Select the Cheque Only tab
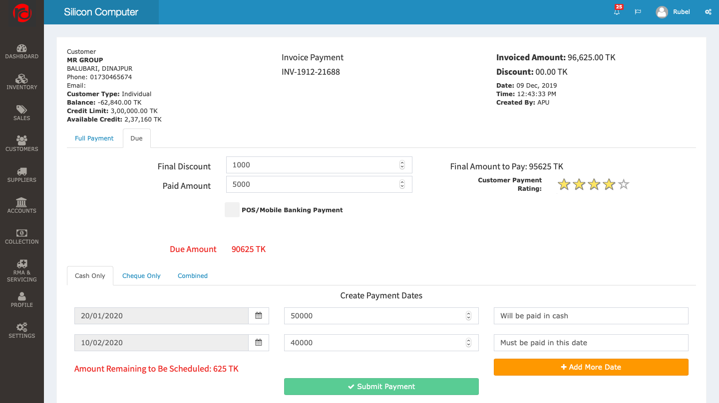This screenshot has width=719, height=403. [x=141, y=276]
